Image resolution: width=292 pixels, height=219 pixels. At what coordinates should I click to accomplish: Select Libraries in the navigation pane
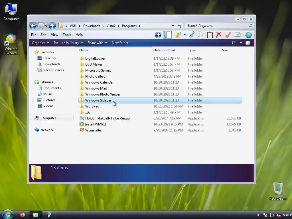pyautogui.click(x=46, y=82)
